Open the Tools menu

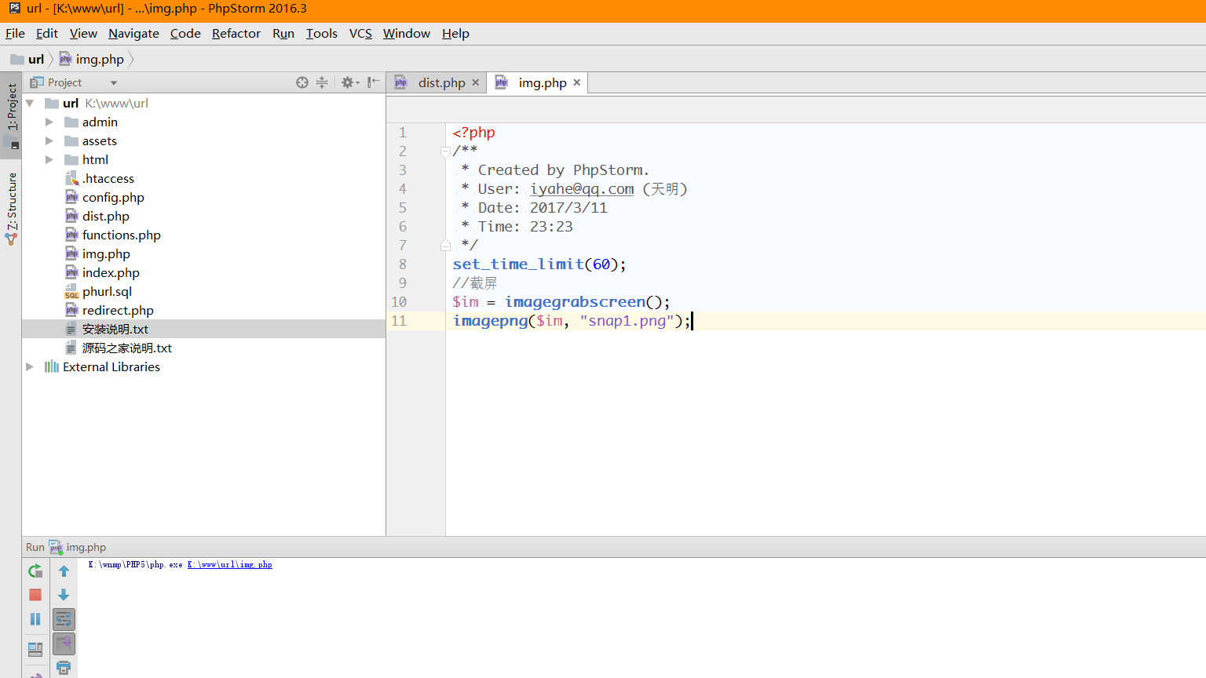pyautogui.click(x=322, y=33)
